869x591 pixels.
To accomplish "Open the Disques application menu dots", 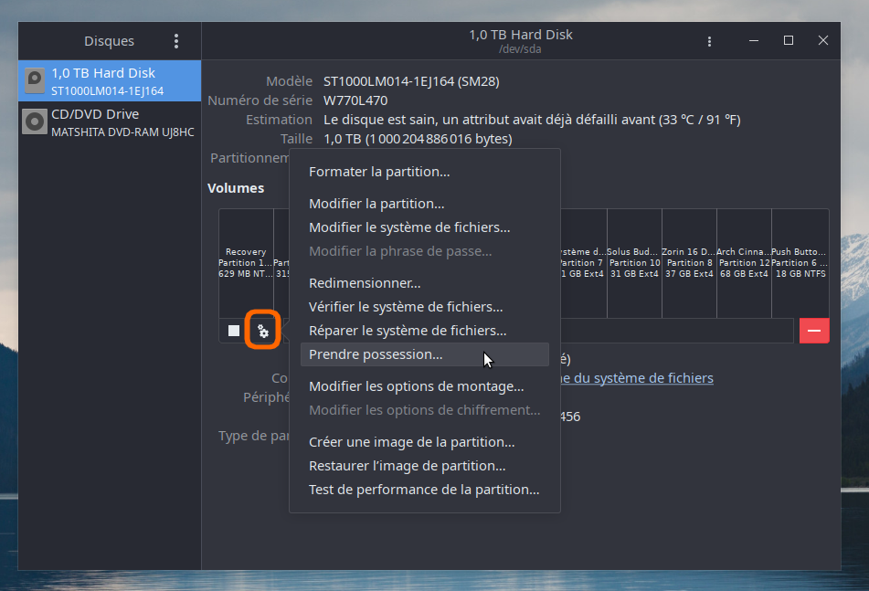I will 176,41.
